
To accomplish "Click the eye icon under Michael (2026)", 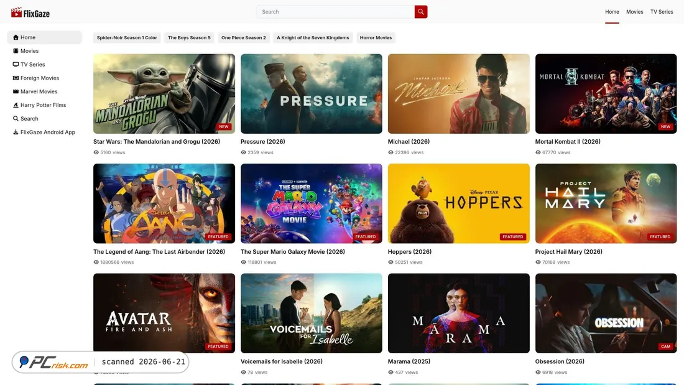I will [391, 152].
